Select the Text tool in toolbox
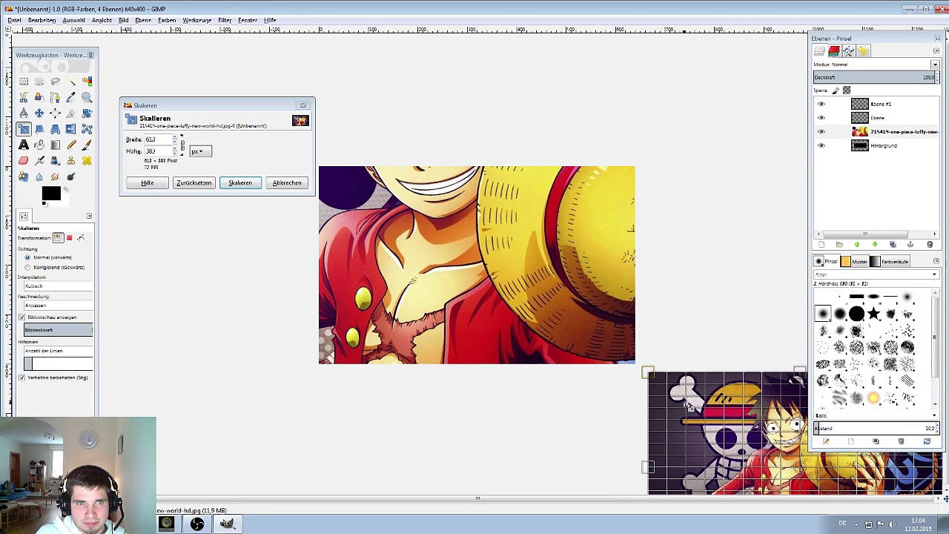949x534 pixels. 24,145
